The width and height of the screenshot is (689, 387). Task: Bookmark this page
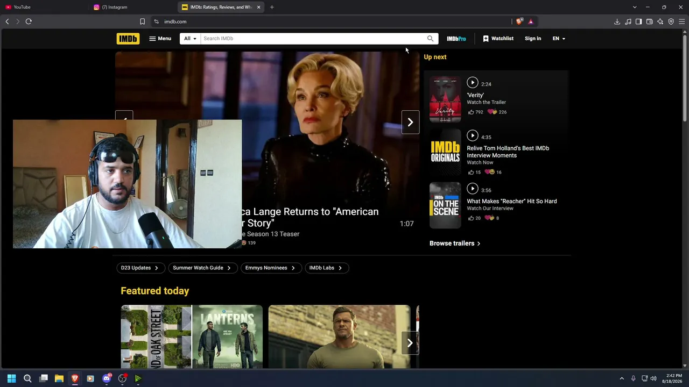(x=142, y=21)
